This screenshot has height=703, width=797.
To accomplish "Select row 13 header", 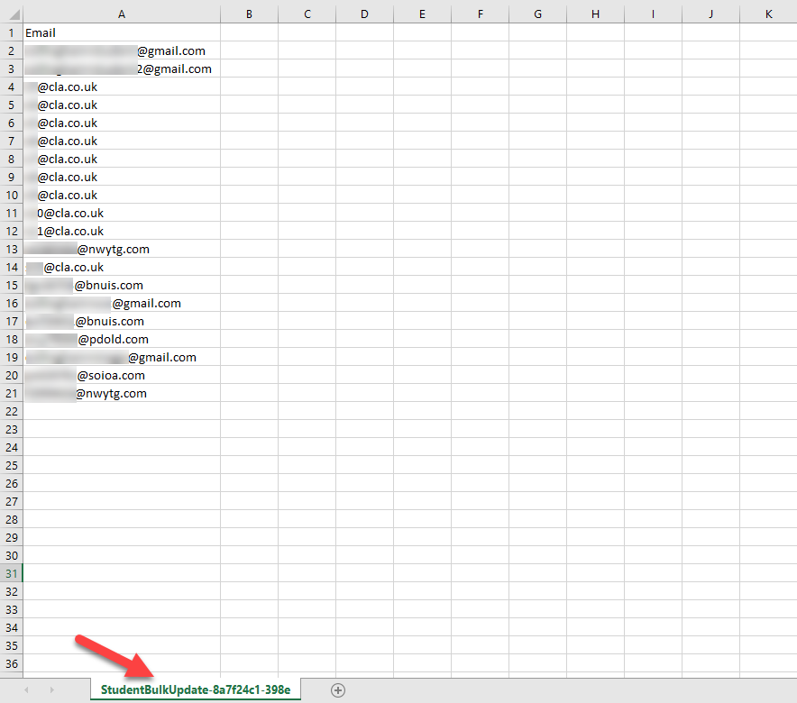I will [11, 249].
